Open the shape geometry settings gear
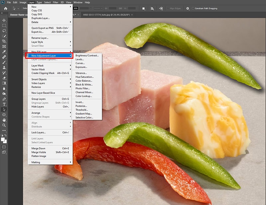266x205 pixels. click(x=188, y=8)
